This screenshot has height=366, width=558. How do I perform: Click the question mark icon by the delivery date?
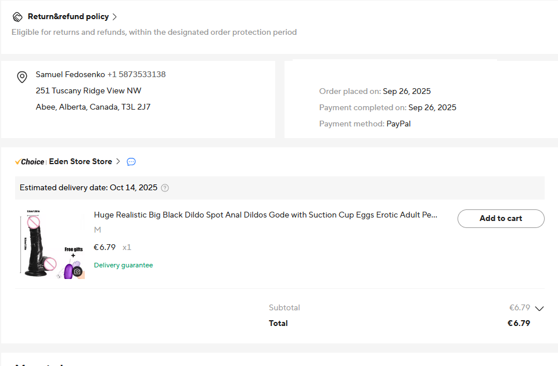pyautogui.click(x=165, y=188)
